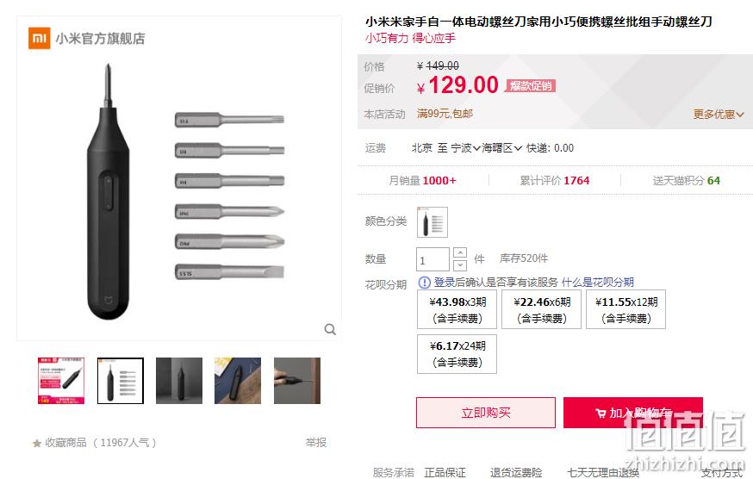Select the hand using screwdriver thumbnail
The height and width of the screenshot is (479, 753).
coord(297,381)
